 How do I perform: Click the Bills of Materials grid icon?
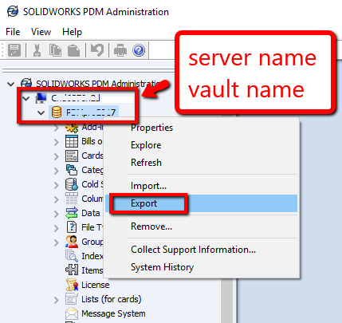[x=72, y=141]
